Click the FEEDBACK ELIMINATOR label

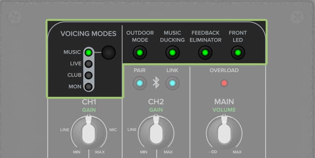coord(205,36)
